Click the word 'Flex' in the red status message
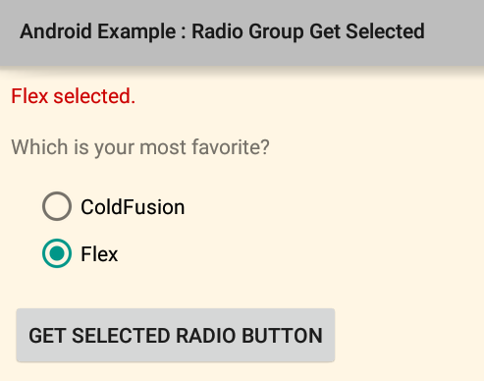Image resolution: width=484 pixels, height=381 pixels. [29, 96]
